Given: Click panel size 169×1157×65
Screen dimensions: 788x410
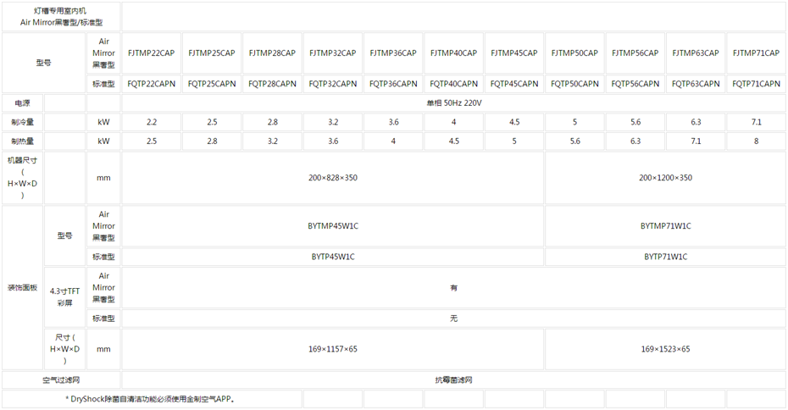Looking at the screenshot, I should pos(333,349).
